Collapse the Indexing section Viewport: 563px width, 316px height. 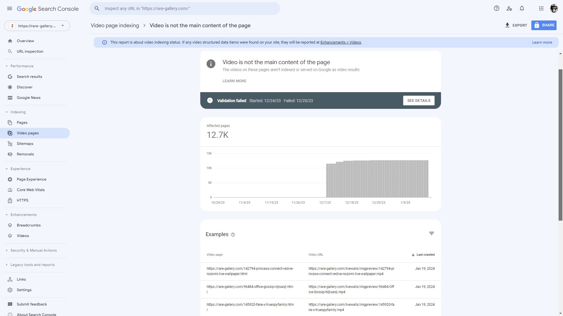click(7, 112)
